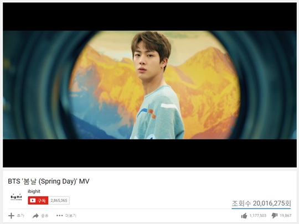This screenshot has height=224, width=299.
Task: Click the video frame to toggle playback
Action: point(149,85)
